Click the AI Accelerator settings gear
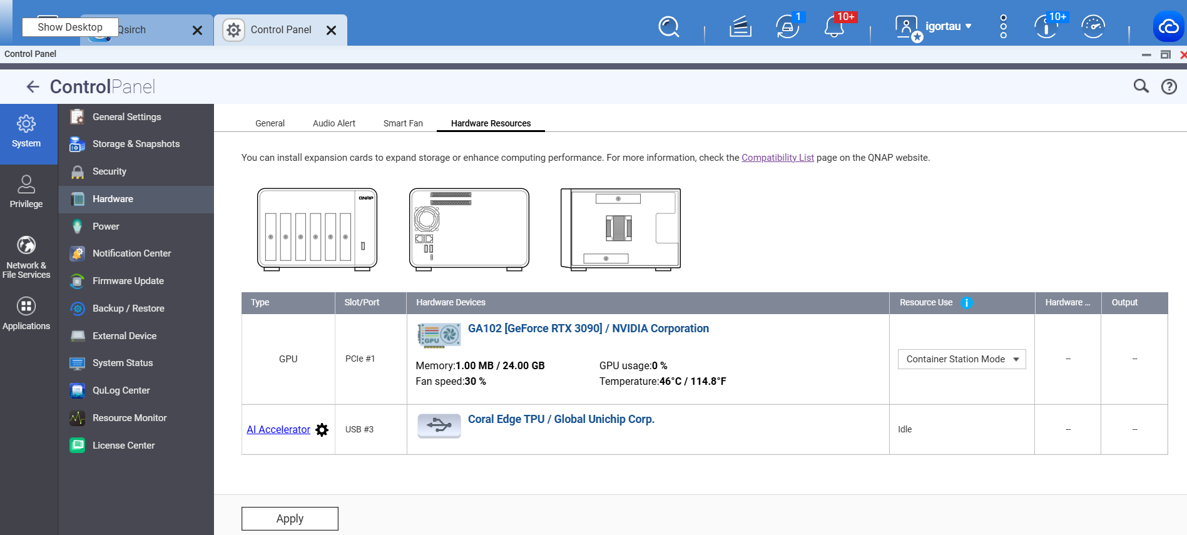This screenshot has height=535, width=1187. (322, 430)
